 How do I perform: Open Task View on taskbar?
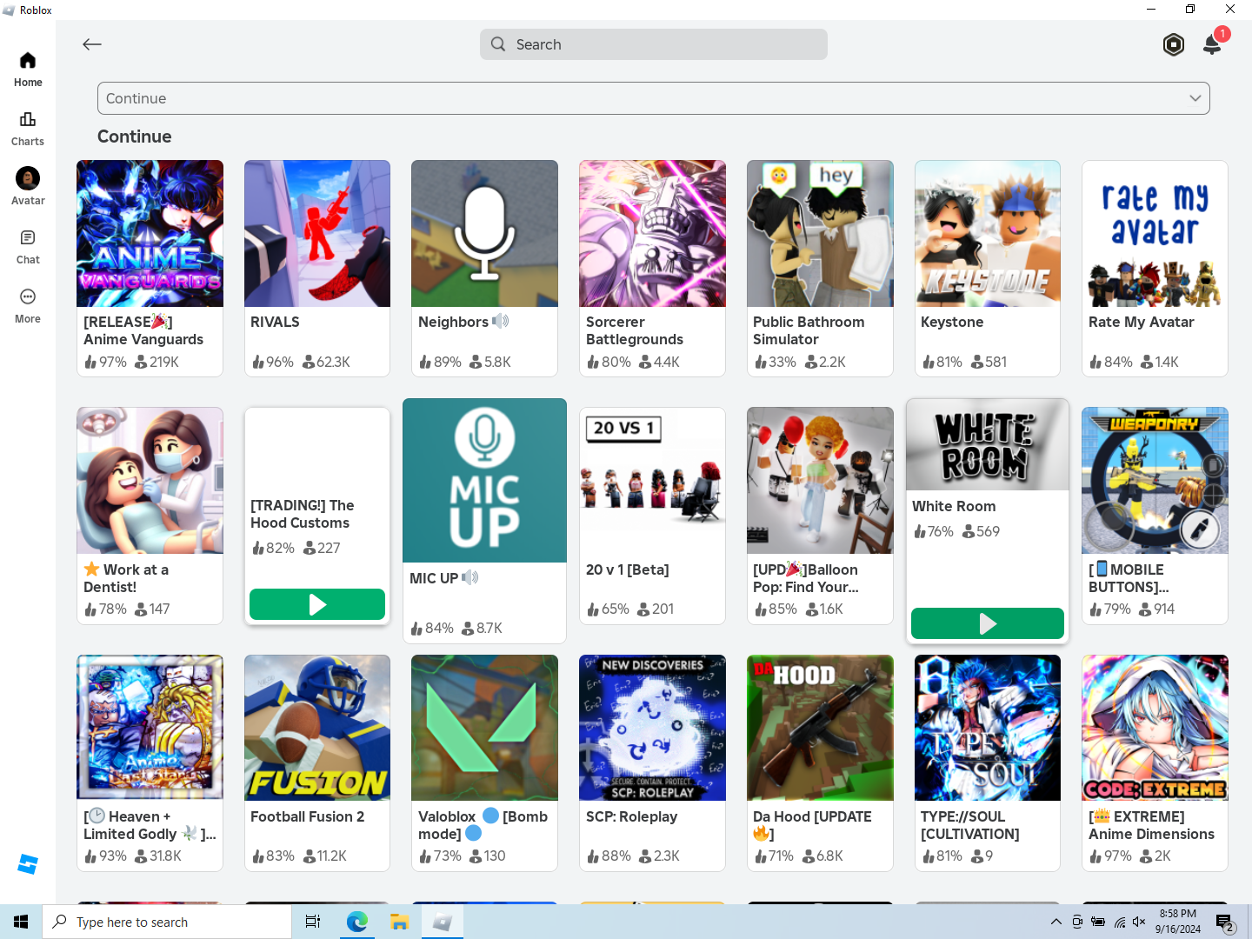313,922
